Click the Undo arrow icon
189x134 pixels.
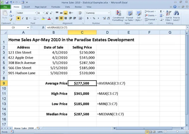11,2
